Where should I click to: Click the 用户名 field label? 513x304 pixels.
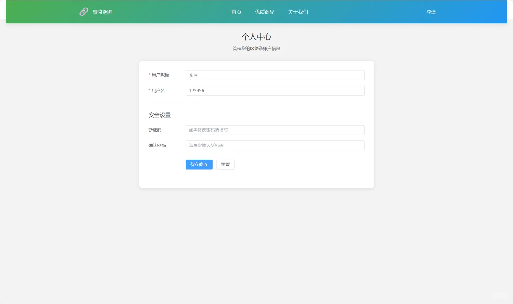click(158, 91)
